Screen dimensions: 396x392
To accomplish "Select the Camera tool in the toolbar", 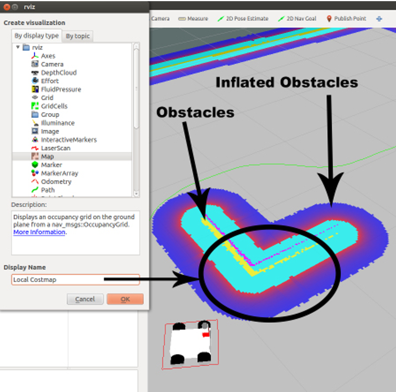I will tap(160, 19).
